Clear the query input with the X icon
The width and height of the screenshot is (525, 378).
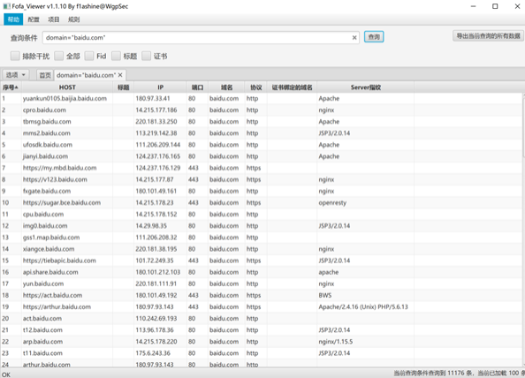[x=354, y=38]
